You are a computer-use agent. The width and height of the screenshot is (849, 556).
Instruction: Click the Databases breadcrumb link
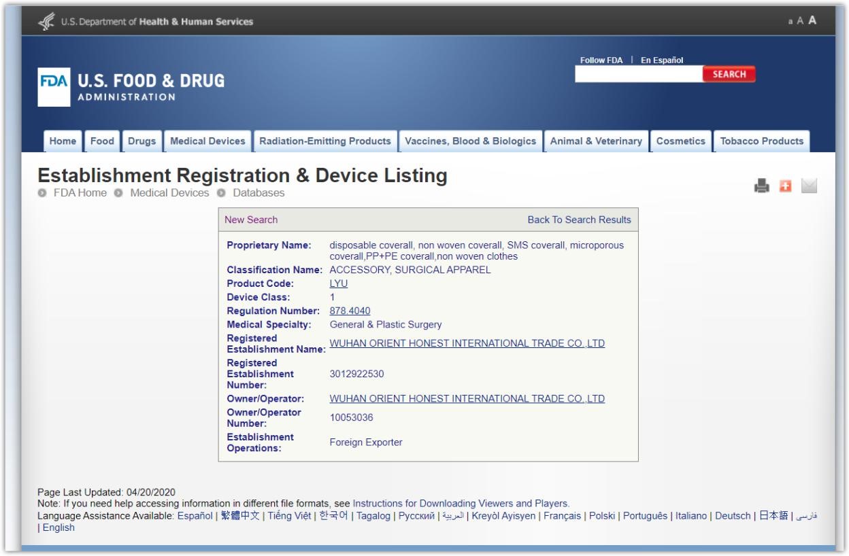(259, 193)
